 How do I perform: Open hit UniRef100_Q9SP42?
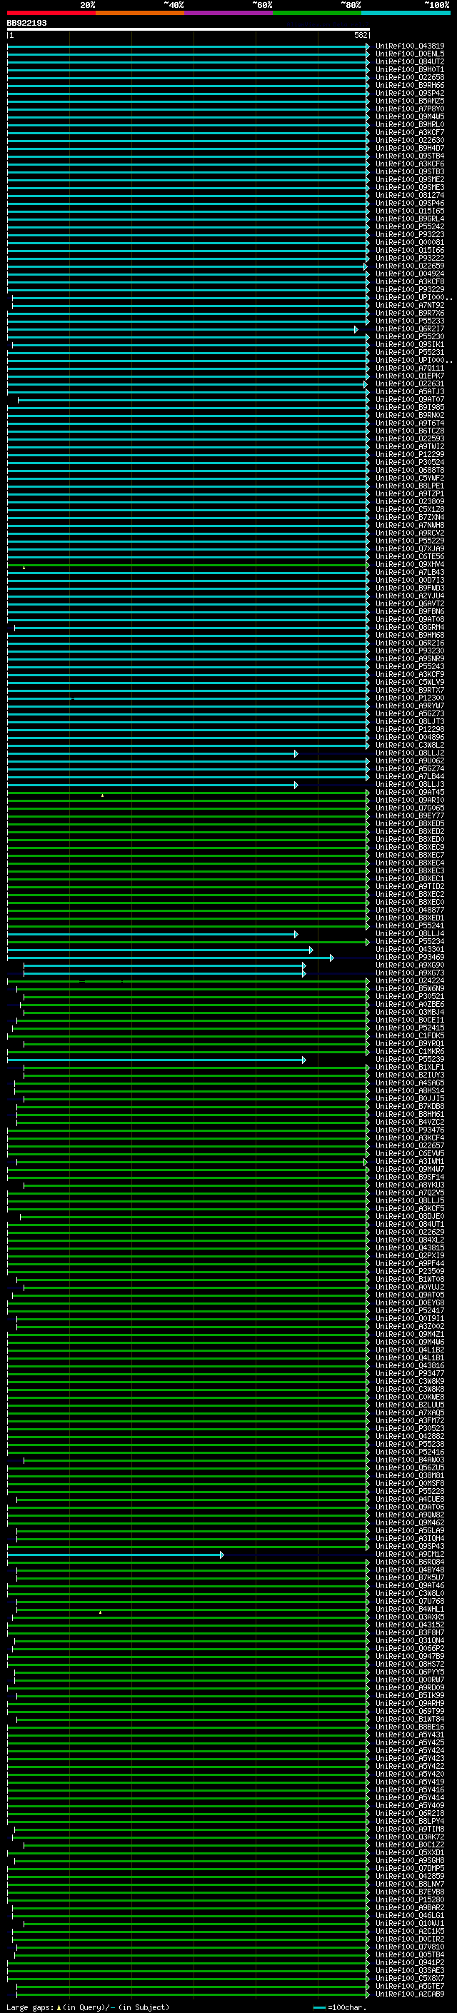(x=410, y=93)
